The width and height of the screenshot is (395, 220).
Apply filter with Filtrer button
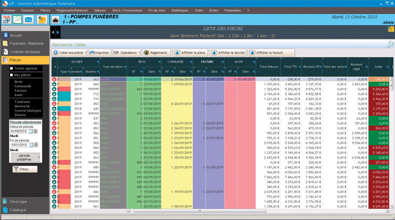(x=25, y=169)
